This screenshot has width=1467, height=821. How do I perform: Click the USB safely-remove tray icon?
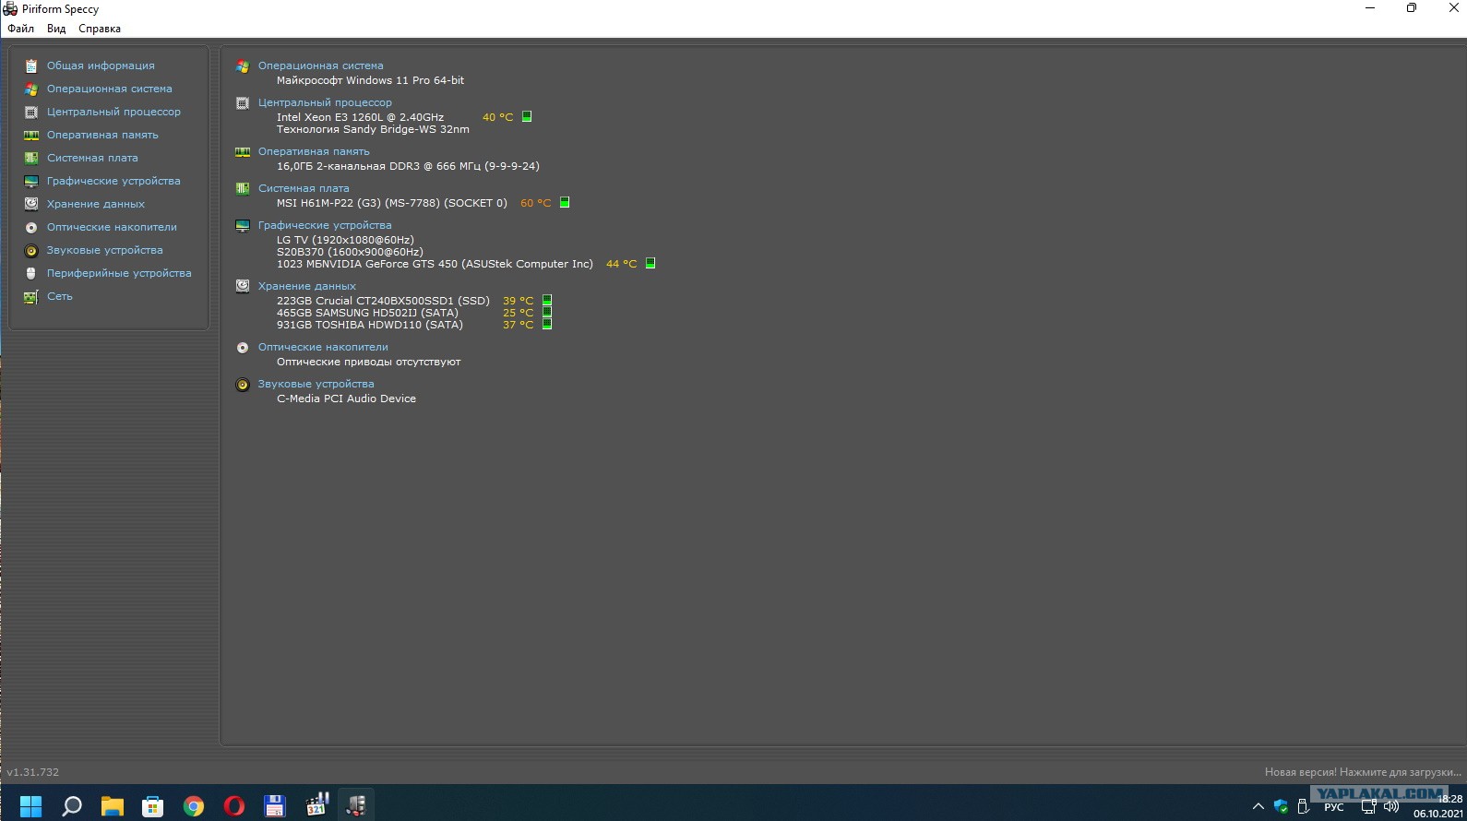pos(1303,806)
